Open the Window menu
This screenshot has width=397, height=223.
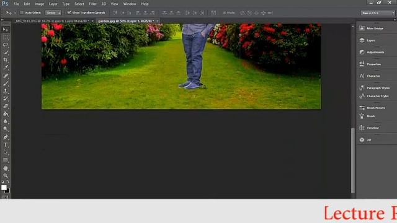click(x=130, y=4)
